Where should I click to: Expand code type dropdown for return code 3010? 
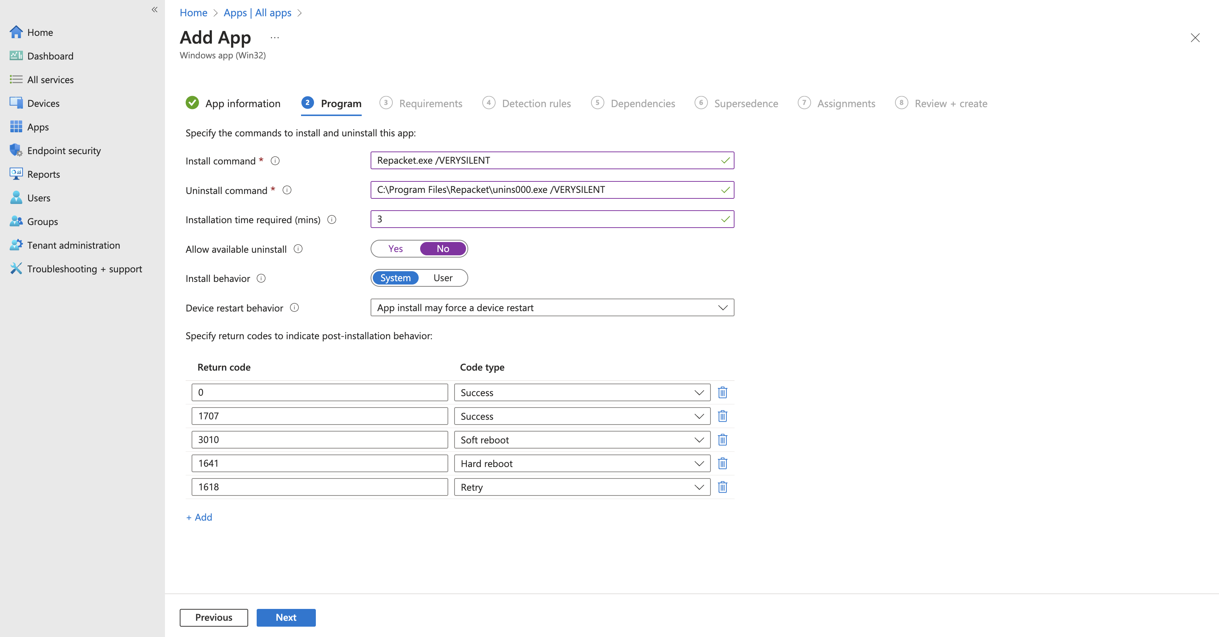(582, 440)
